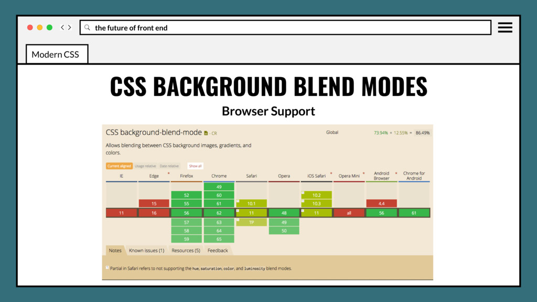
Task: Click the Chrome 49 cell
Action: [x=219, y=187]
